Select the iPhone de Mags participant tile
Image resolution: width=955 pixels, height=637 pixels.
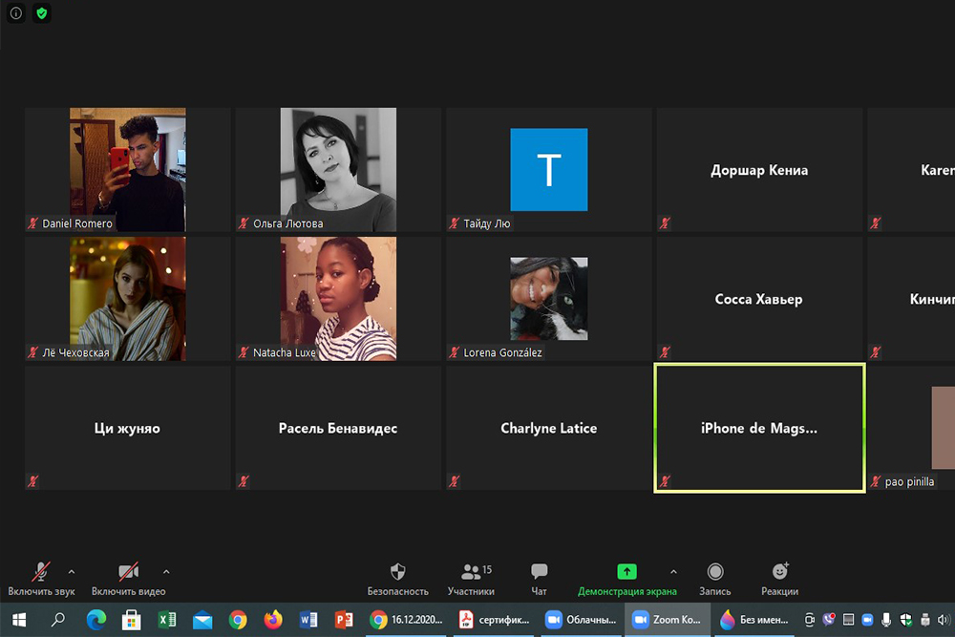(x=759, y=428)
